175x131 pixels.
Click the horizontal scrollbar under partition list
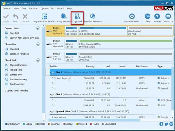point(94,120)
